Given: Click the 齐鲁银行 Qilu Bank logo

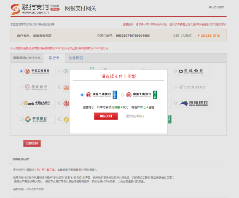Looking at the screenshot, I should coord(39,119).
